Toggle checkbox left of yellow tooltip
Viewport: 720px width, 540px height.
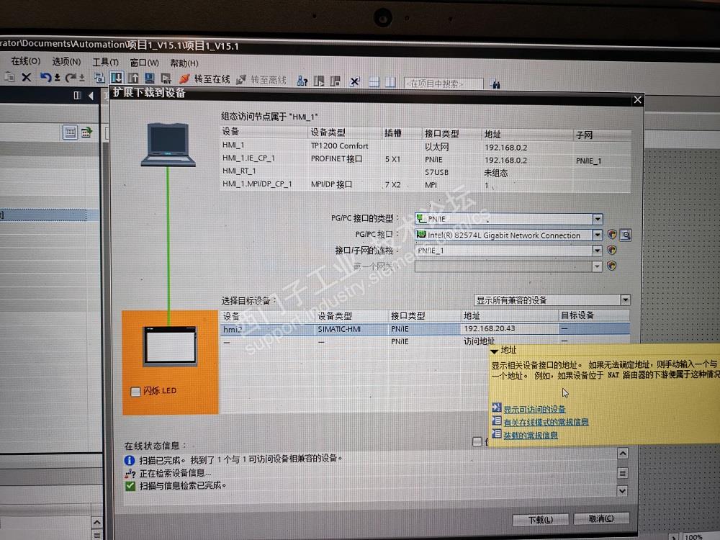tap(477, 441)
